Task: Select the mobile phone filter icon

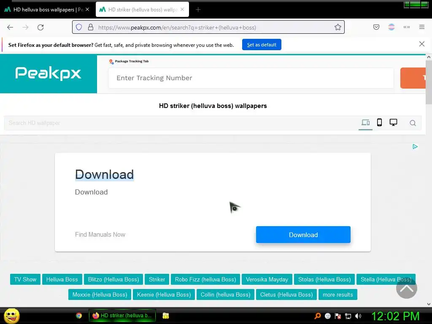Action: point(379,123)
